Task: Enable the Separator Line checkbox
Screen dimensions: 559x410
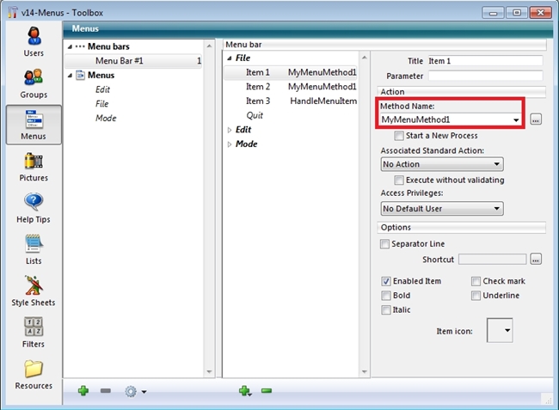Action: pos(385,244)
